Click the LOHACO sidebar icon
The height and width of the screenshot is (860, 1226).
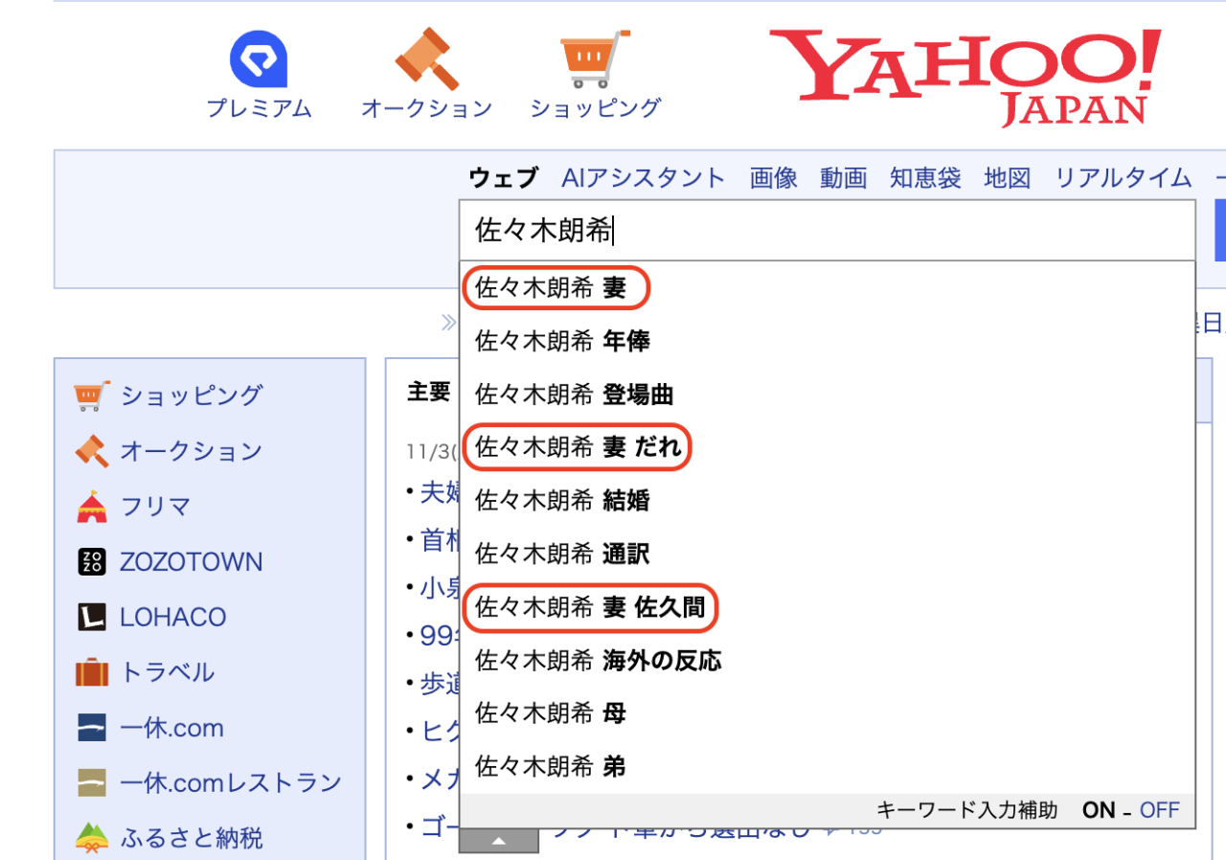(90, 617)
